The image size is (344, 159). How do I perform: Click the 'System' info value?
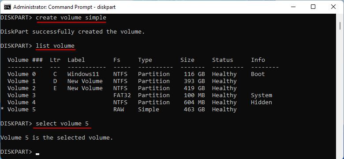click(262, 95)
